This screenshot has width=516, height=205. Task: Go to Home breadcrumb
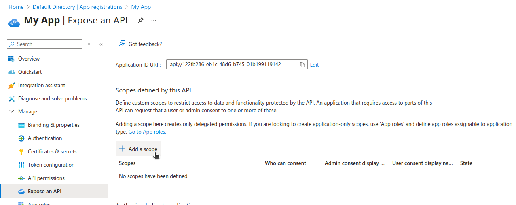point(16,7)
